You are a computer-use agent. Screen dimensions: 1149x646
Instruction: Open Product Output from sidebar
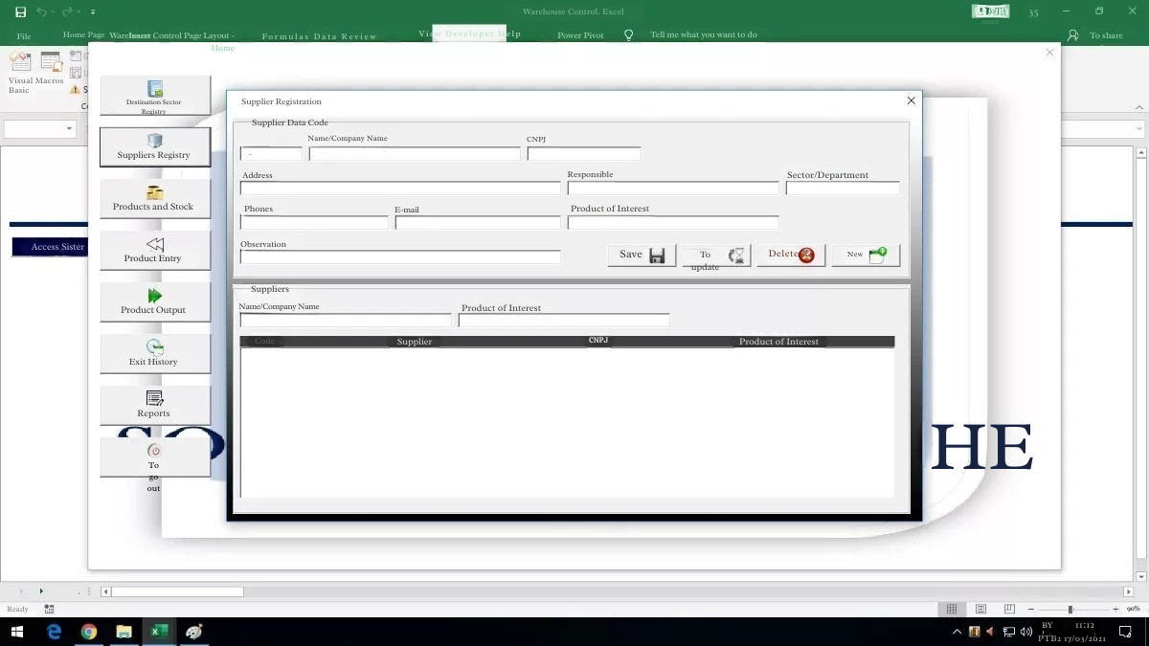coord(155,301)
